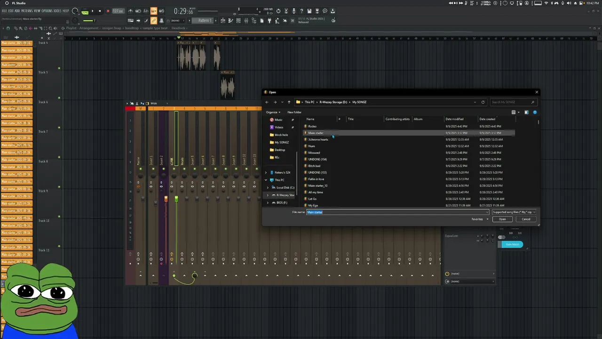Expand the Local Disk (C:) tree node
The height and width of the screenshot is (339, 602).
click(268, 187)
